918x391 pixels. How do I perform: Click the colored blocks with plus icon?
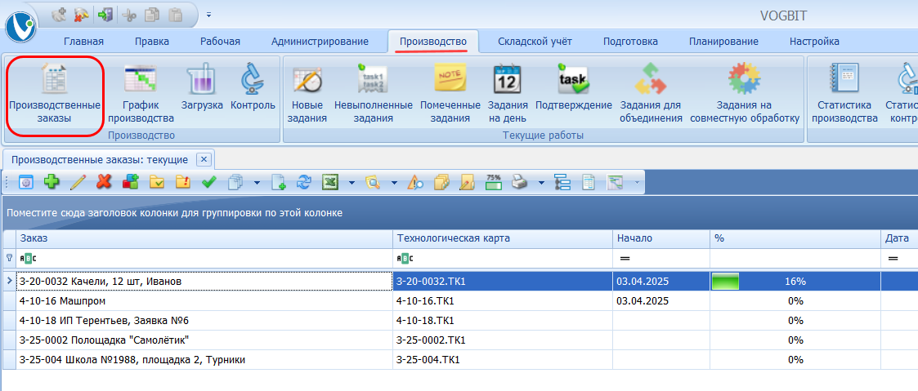130,182
